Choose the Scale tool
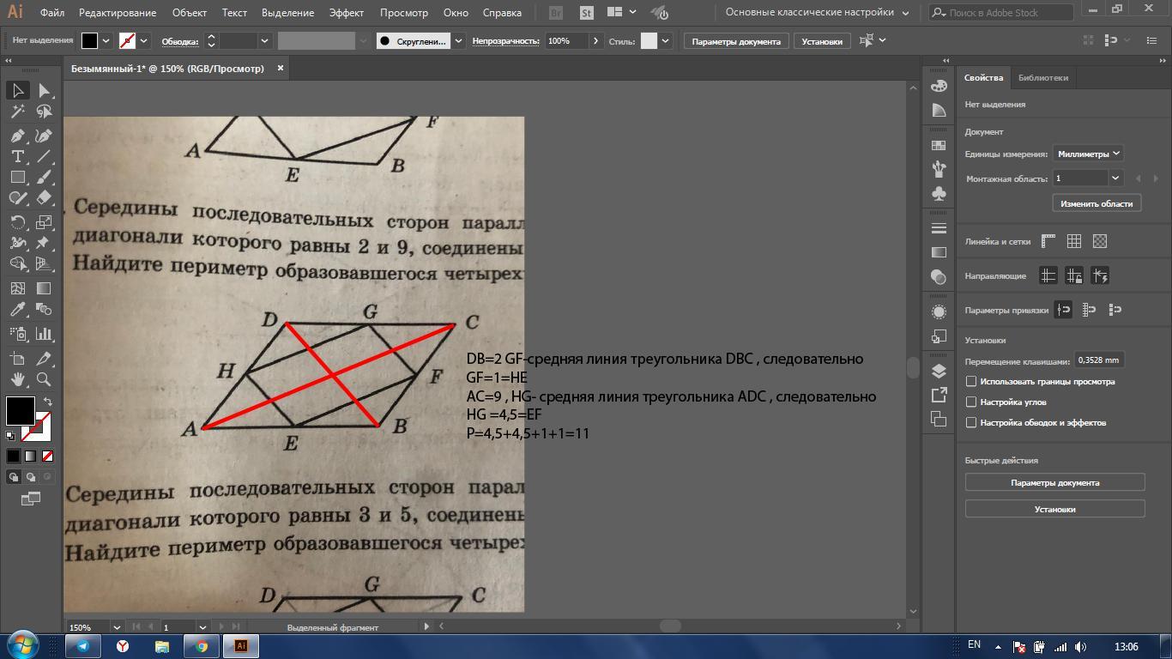 44,222
